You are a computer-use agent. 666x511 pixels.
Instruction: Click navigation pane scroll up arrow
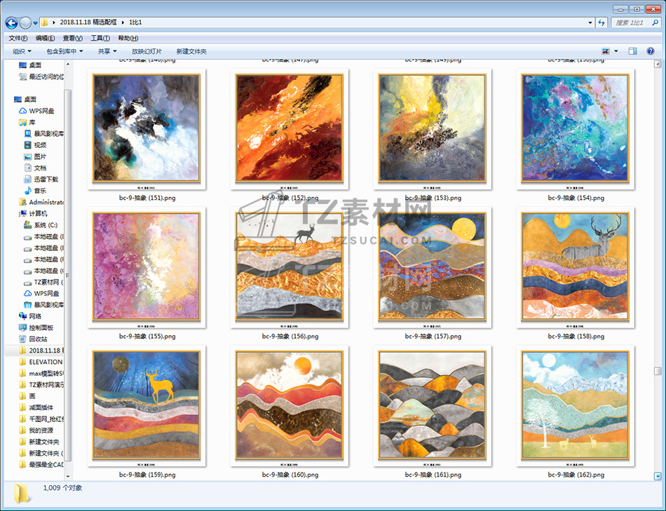67,64
